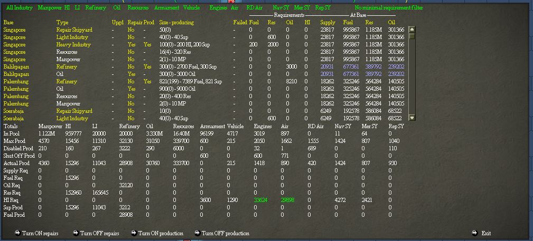Screen dimensions: 533x241
Task: Show Rep SY shipyards filter
Action: [x=323, y=7]
